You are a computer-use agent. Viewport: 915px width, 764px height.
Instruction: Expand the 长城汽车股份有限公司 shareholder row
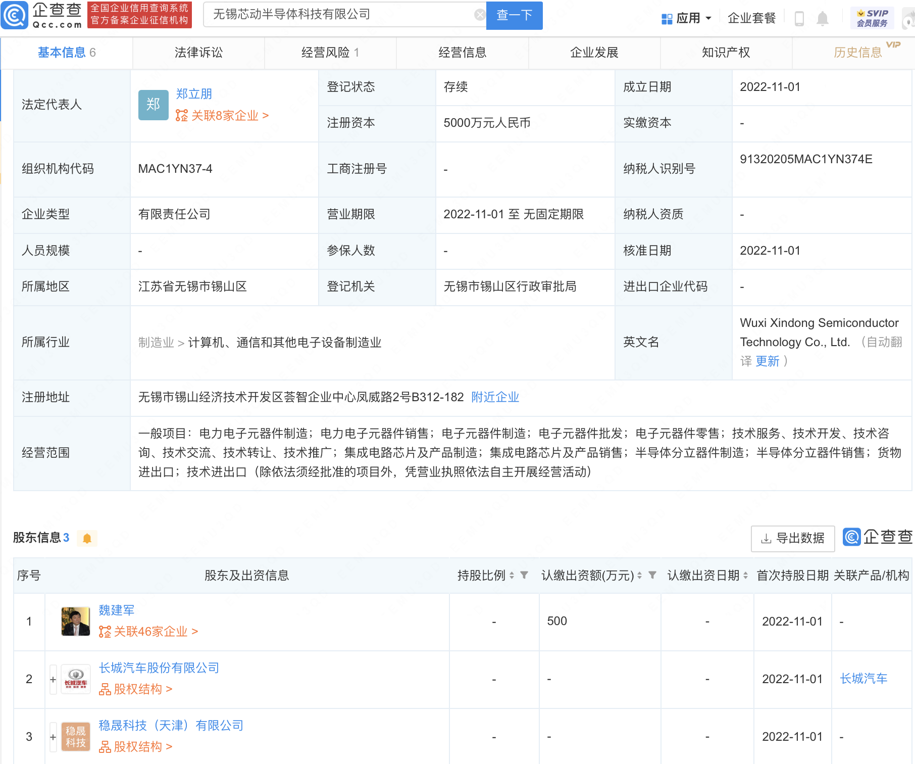coord(53,680)
